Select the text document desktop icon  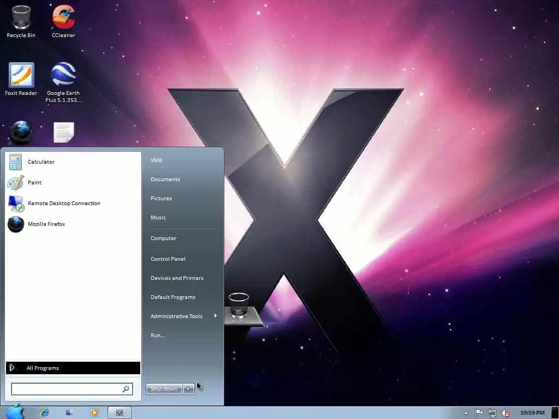(64, 133)
